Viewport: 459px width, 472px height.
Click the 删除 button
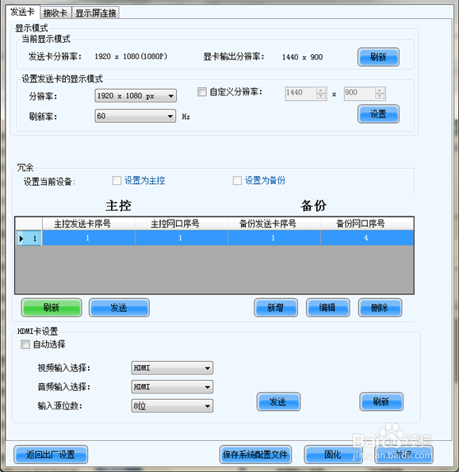coord(380,308)
